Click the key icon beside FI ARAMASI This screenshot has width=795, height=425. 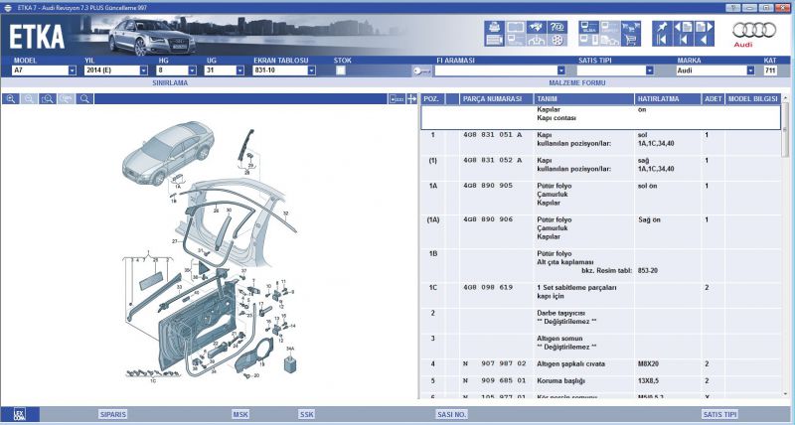click(x=421, y=71)
